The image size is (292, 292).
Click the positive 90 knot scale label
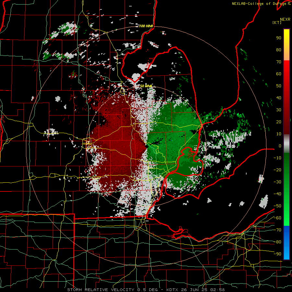click(279, 38)
